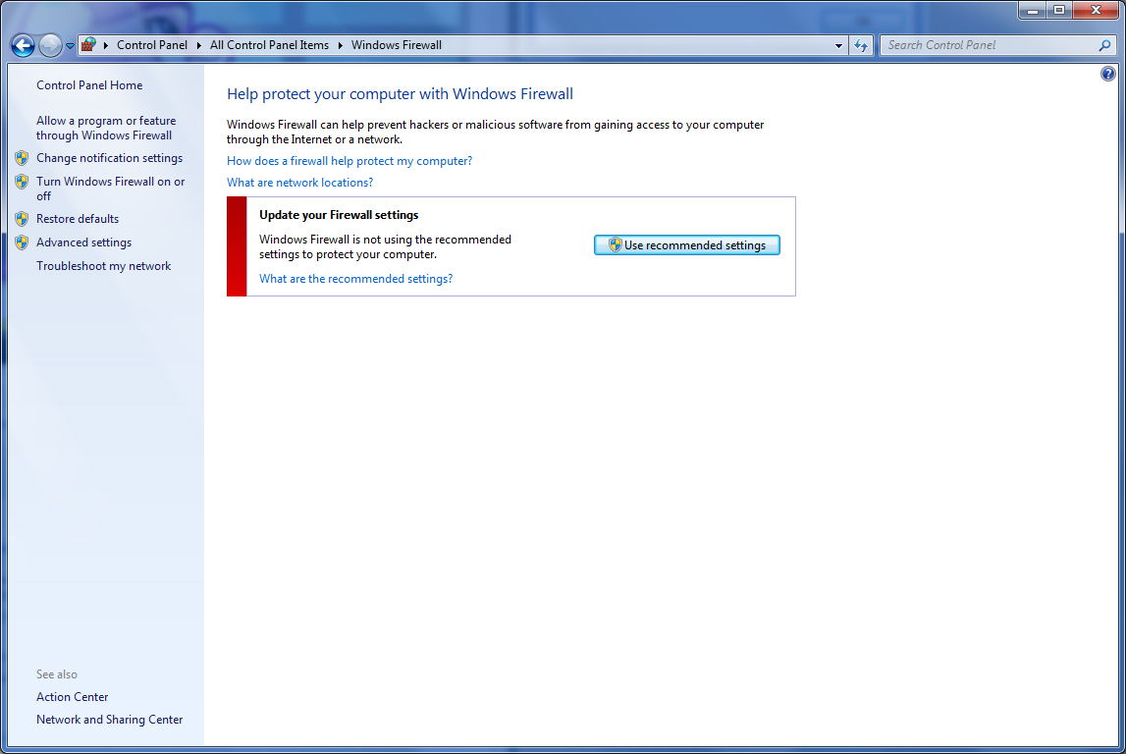Go back with the blue Back arrow
This screenshot has height=754, width=1126.
tap(23, 45)
